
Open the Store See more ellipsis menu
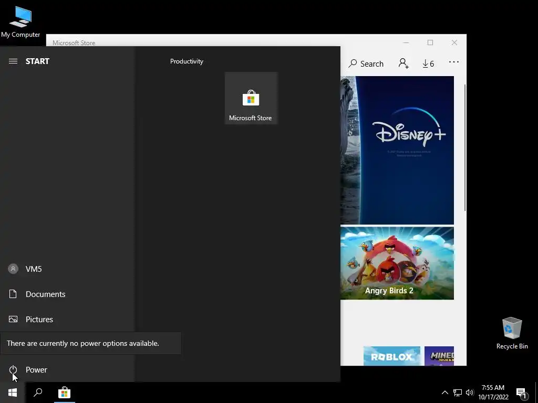pos(453,62)
